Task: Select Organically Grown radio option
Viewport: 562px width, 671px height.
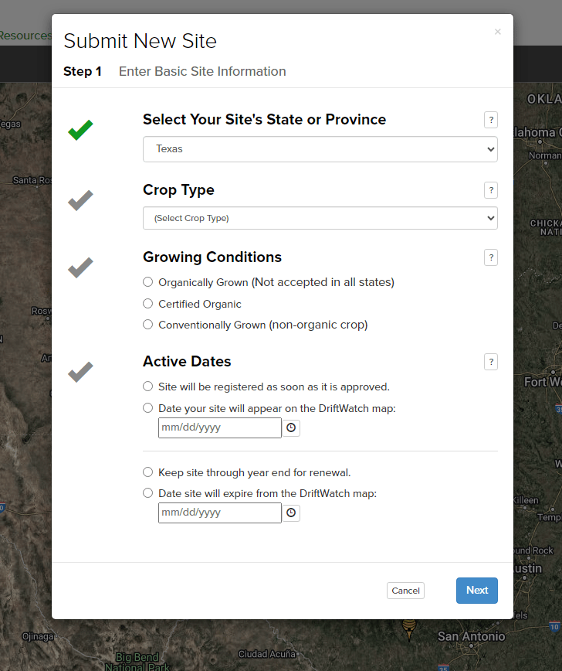Action: pos(148,282)
